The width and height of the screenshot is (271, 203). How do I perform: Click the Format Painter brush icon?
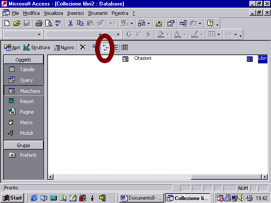[x=100, y=23]
